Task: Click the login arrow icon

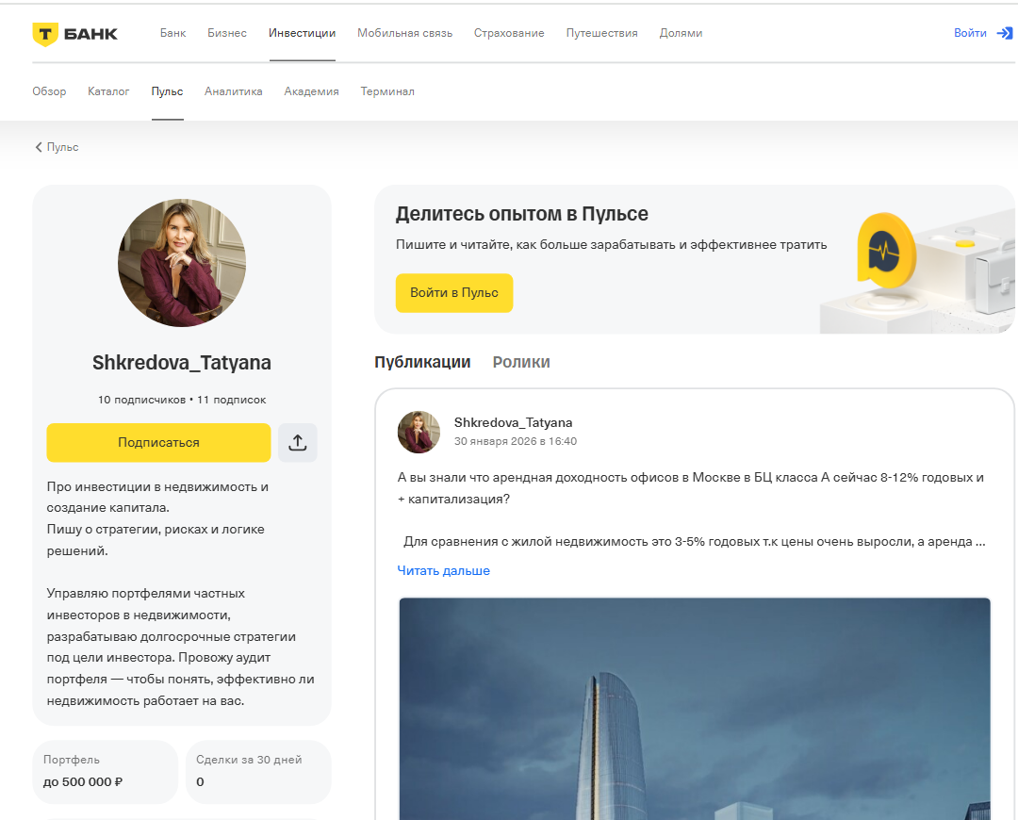Action: coord(1005,33)
